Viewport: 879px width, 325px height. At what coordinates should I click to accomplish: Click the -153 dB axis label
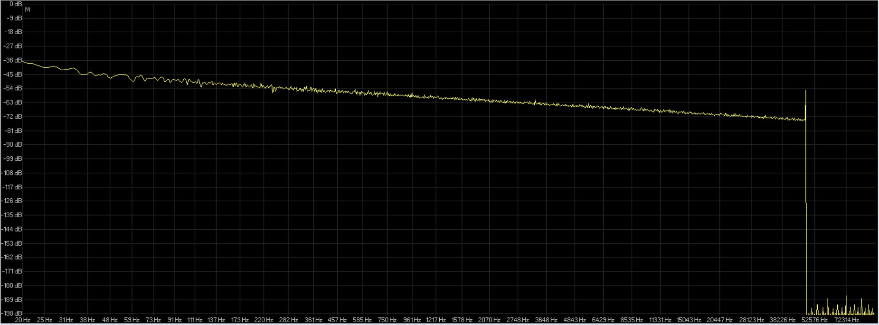click(12, 243)
